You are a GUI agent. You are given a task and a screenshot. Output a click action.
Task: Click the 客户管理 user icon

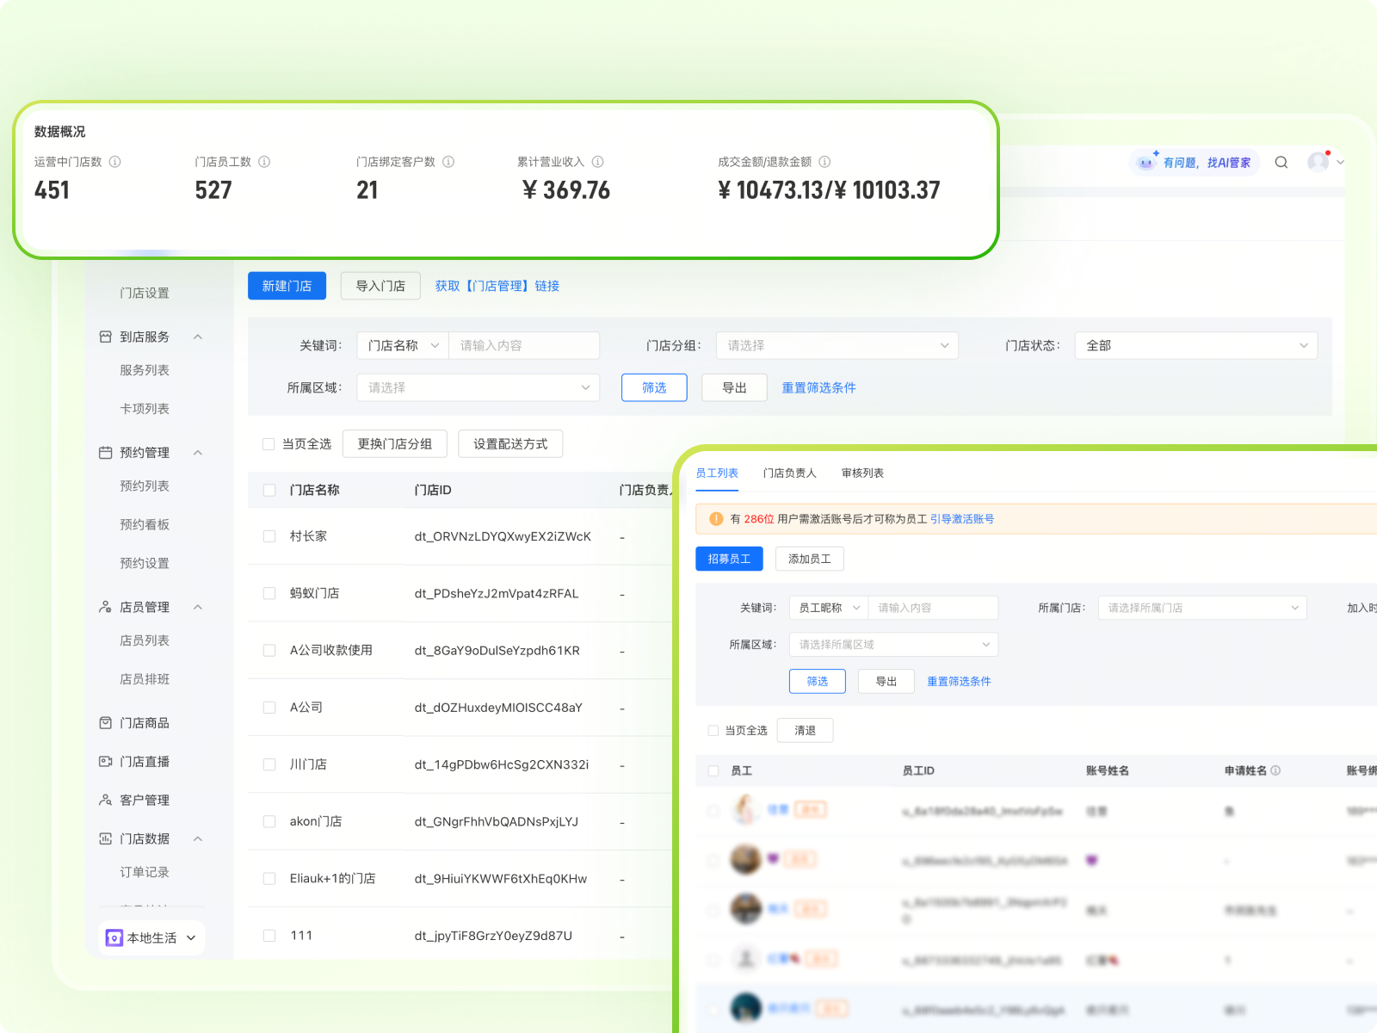tap(105, 800)
